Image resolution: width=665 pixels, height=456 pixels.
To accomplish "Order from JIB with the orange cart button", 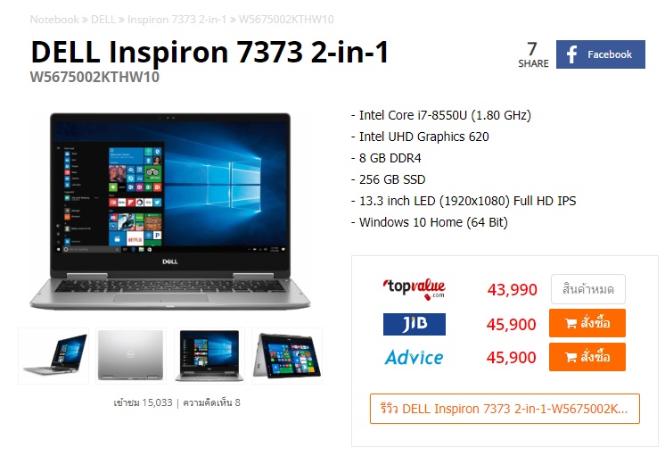I will click(587, 323).
